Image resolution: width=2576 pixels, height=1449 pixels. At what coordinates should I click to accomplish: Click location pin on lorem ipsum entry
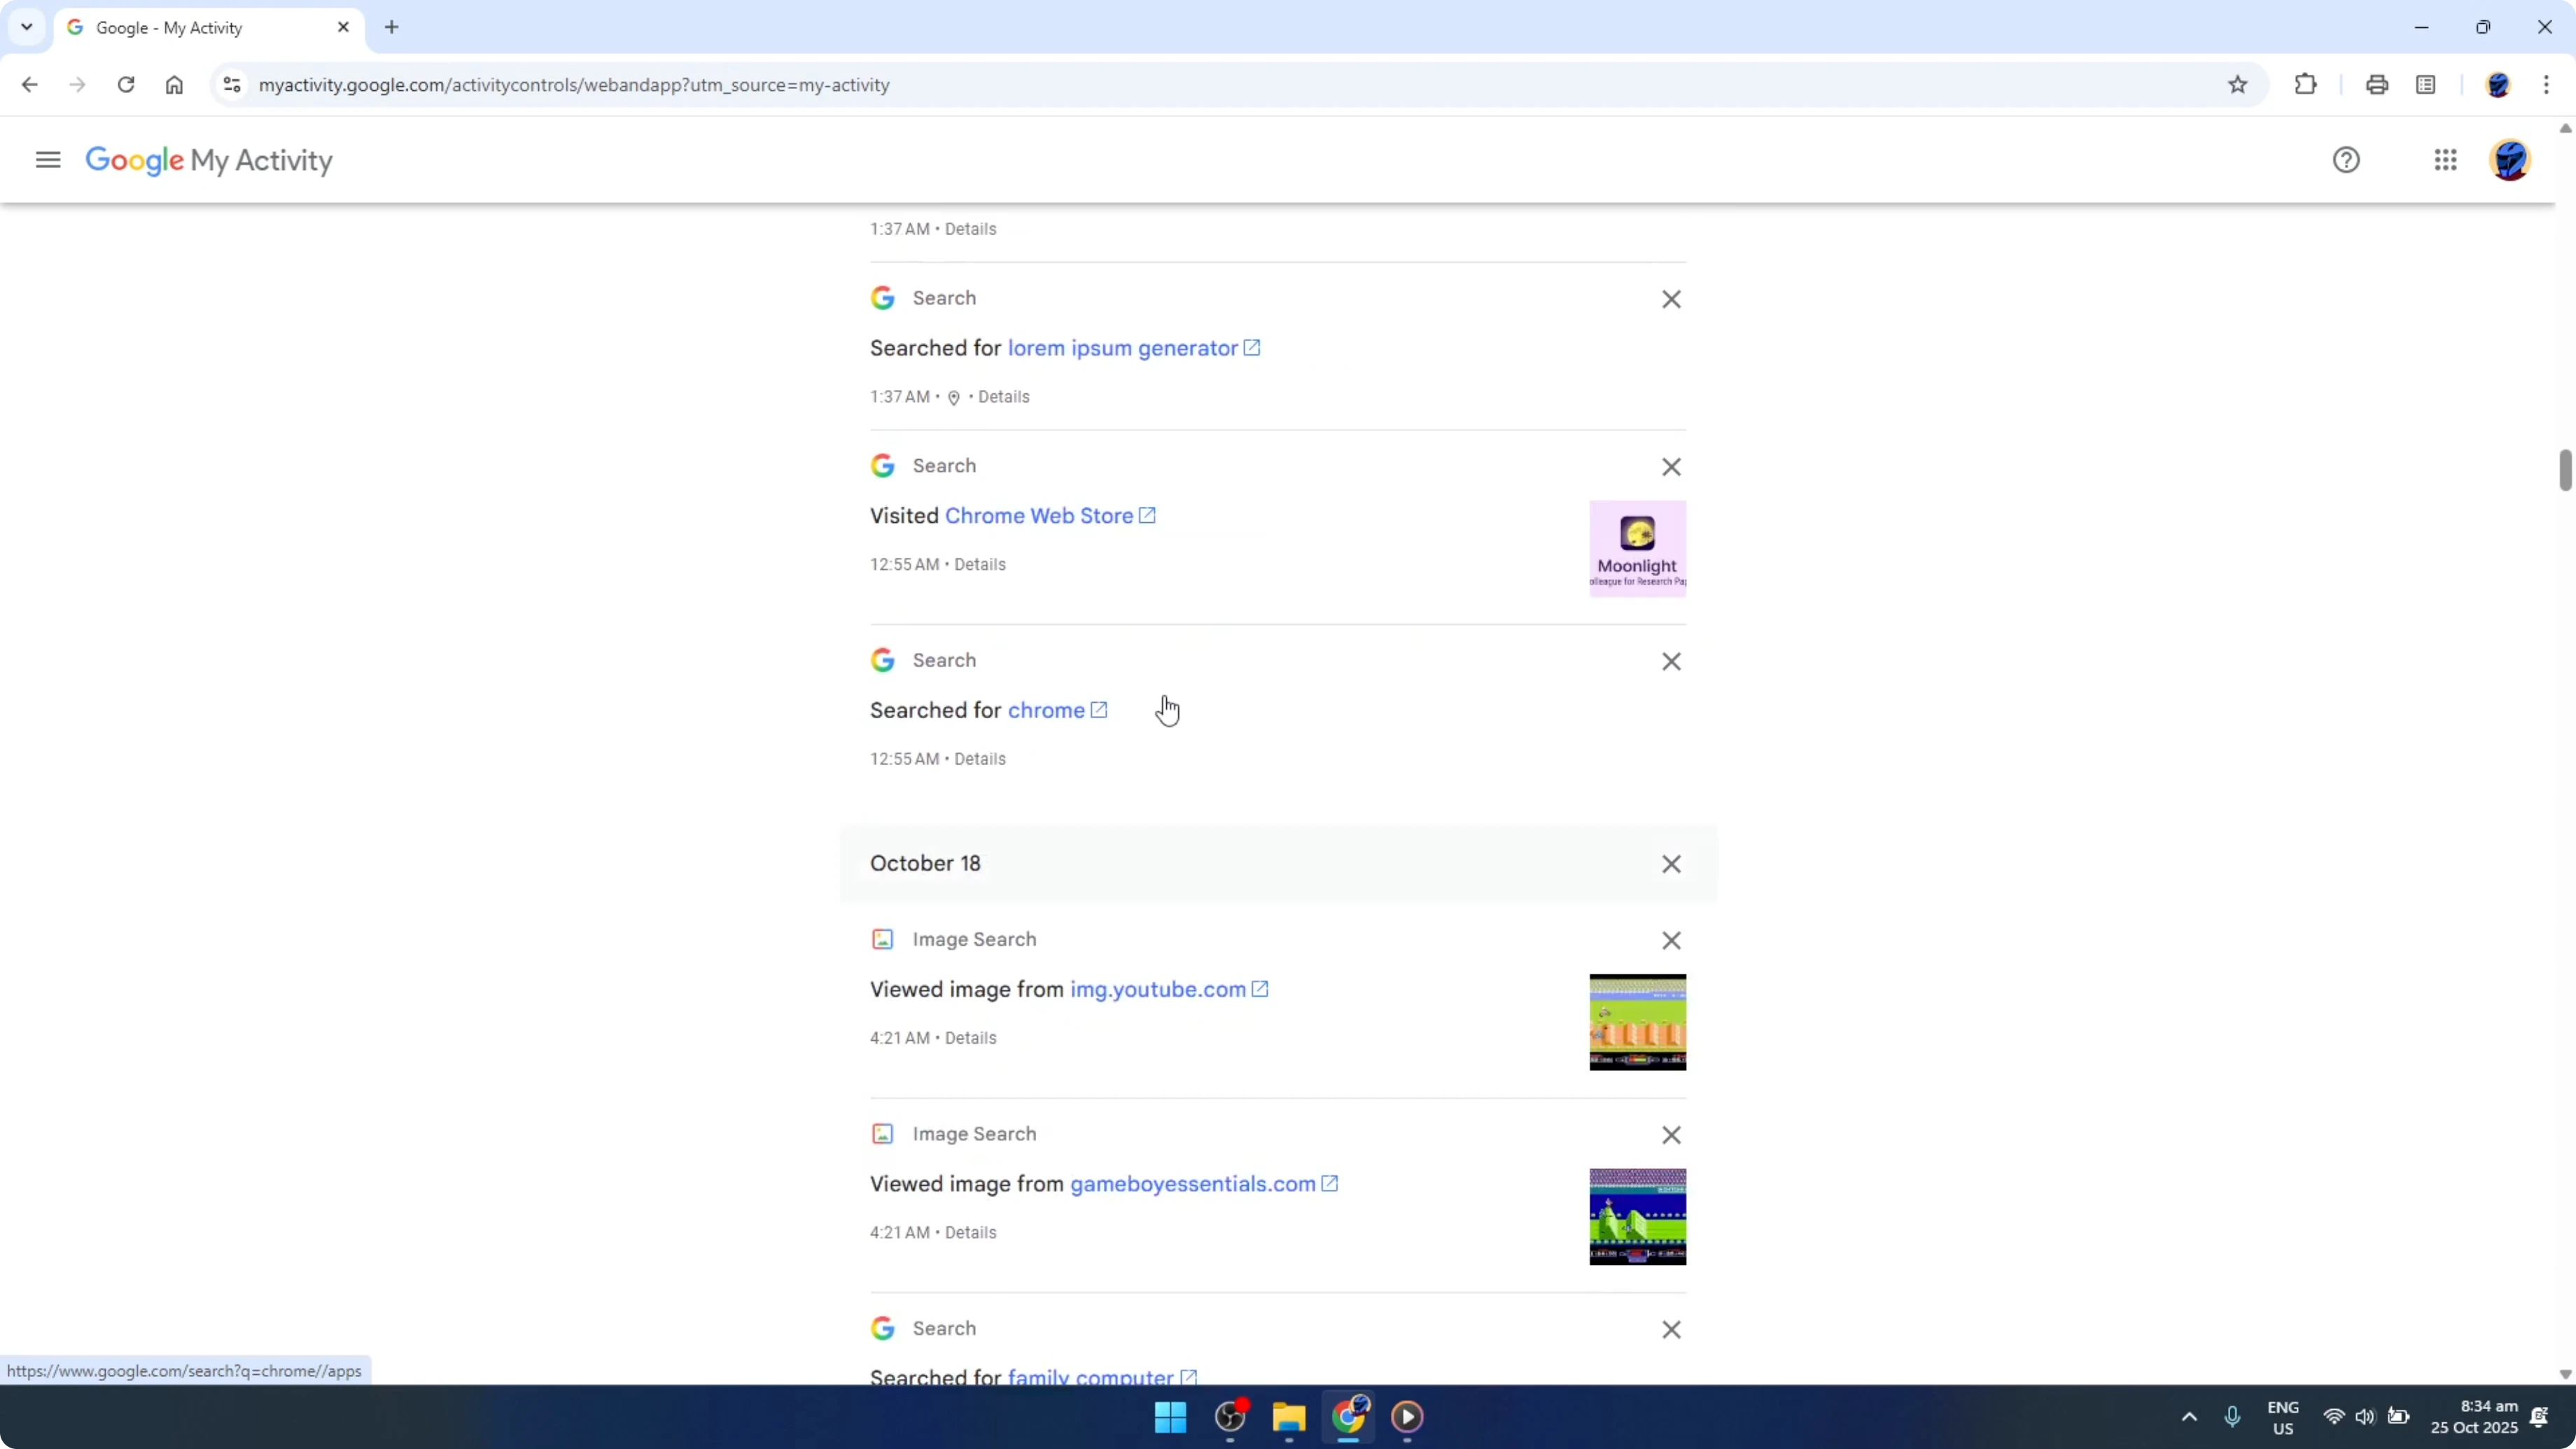(954, 398)
